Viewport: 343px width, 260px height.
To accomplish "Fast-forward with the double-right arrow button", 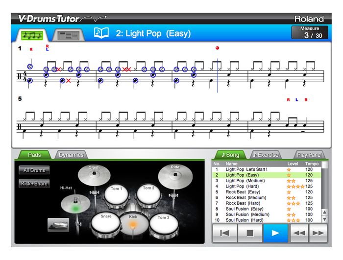I will pyautogui.click(x=318, y=233).
